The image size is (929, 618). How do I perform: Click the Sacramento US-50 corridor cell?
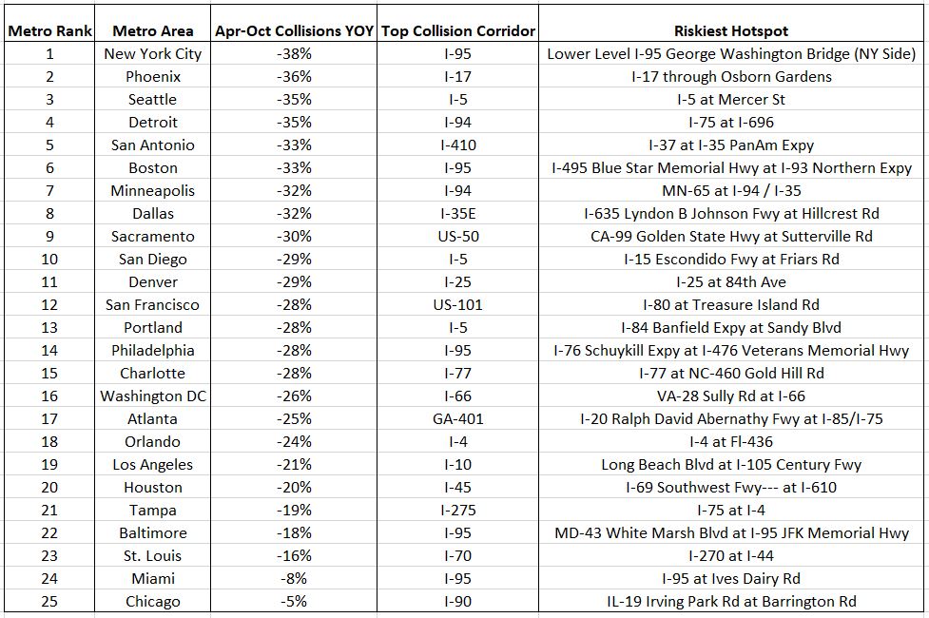point(458,237)
